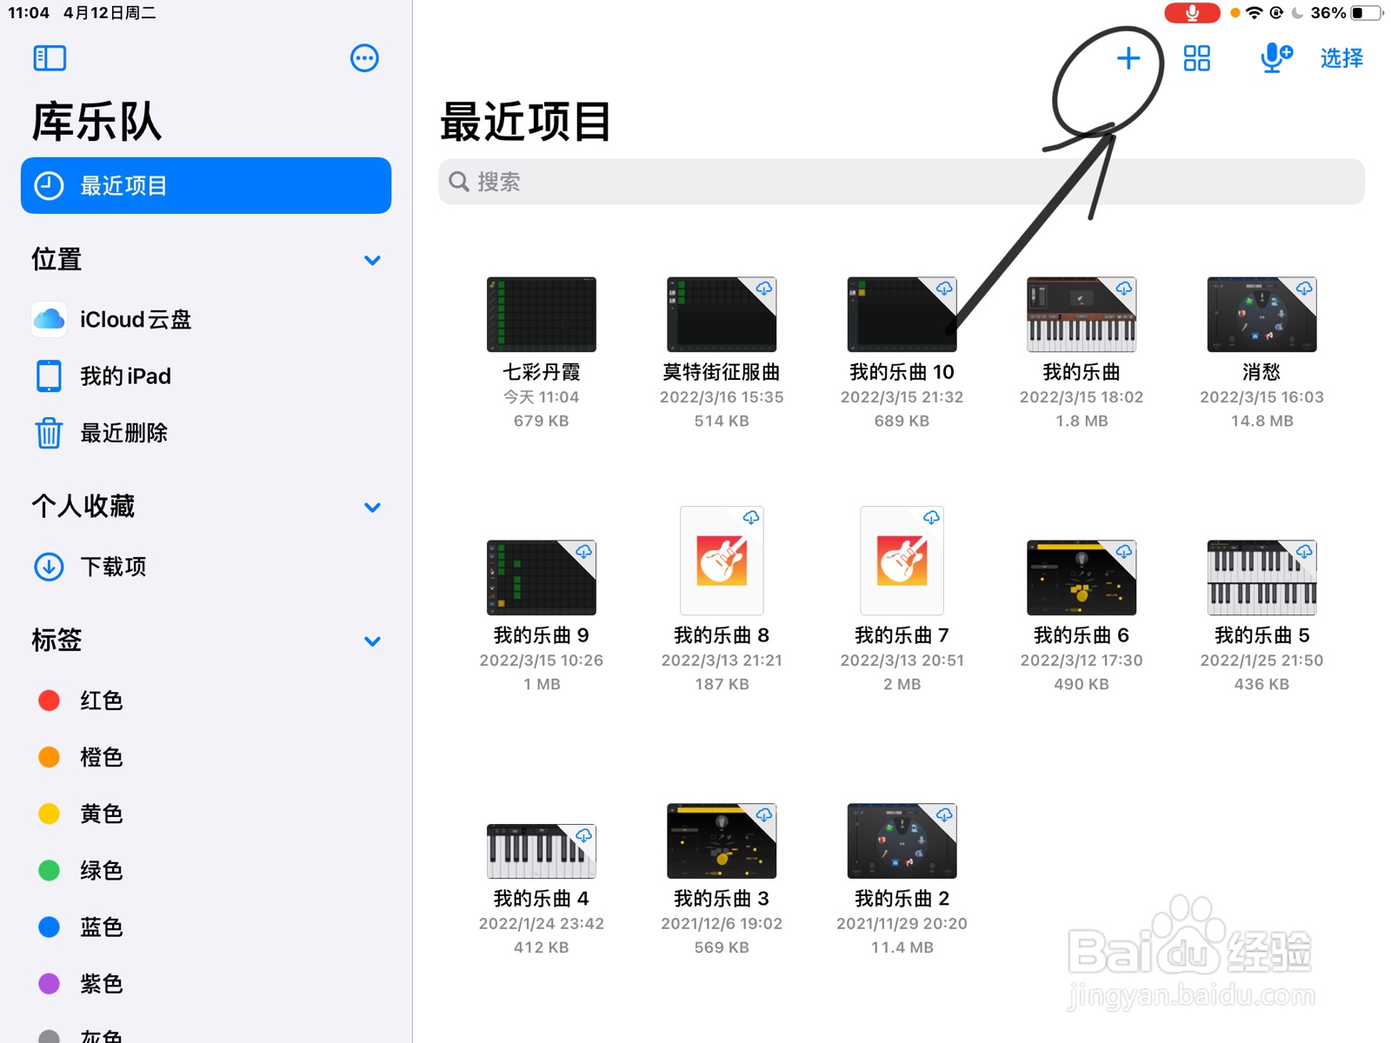Tap the plus icon to create new song
The image size is (1391, 1043).
coord(1128,58)
